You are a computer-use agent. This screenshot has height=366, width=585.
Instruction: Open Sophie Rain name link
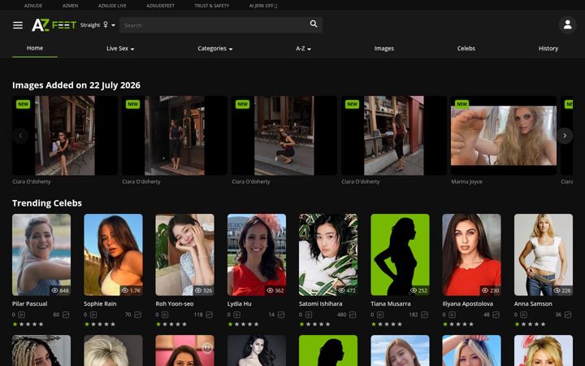[100, 303]
